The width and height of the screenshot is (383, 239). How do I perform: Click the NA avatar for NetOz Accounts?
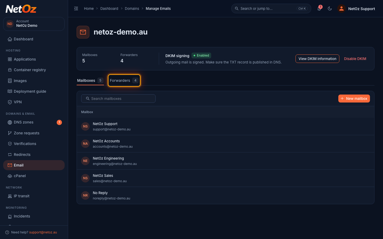point(85,144)
